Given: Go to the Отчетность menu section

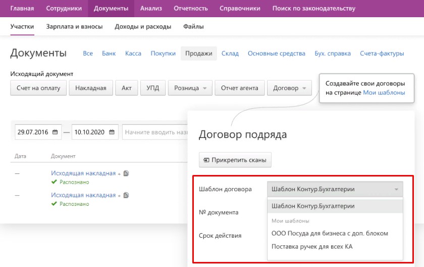Looking at the screenshot, I should [x=191, y=9].
